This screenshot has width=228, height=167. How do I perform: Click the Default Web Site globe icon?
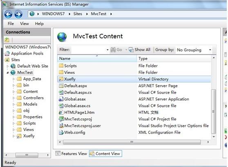(x=13, y=66)
